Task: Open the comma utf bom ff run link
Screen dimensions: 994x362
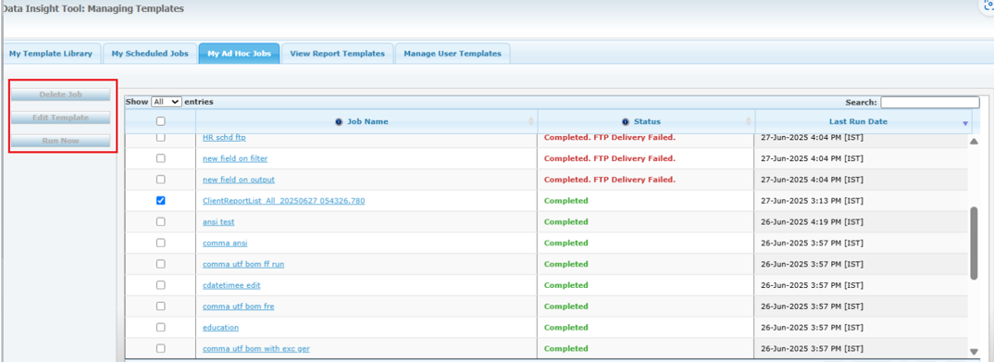Action: click(x=243, y=264)
